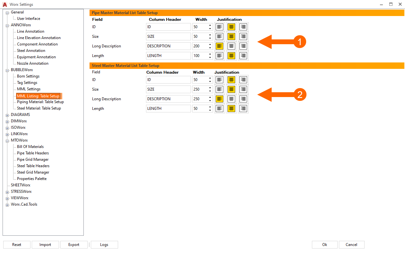The height and width of the screenshot is (253, 405).
Task: Select Line Annotation in tree
Action: pos(30,31)
